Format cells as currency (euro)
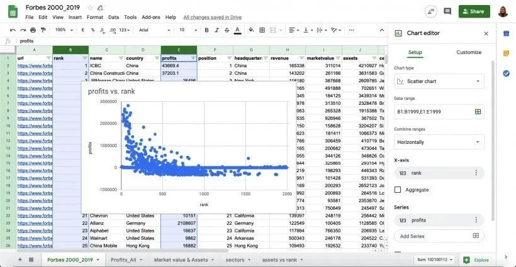Screen dimensions: 516x267 coord(82,30)
